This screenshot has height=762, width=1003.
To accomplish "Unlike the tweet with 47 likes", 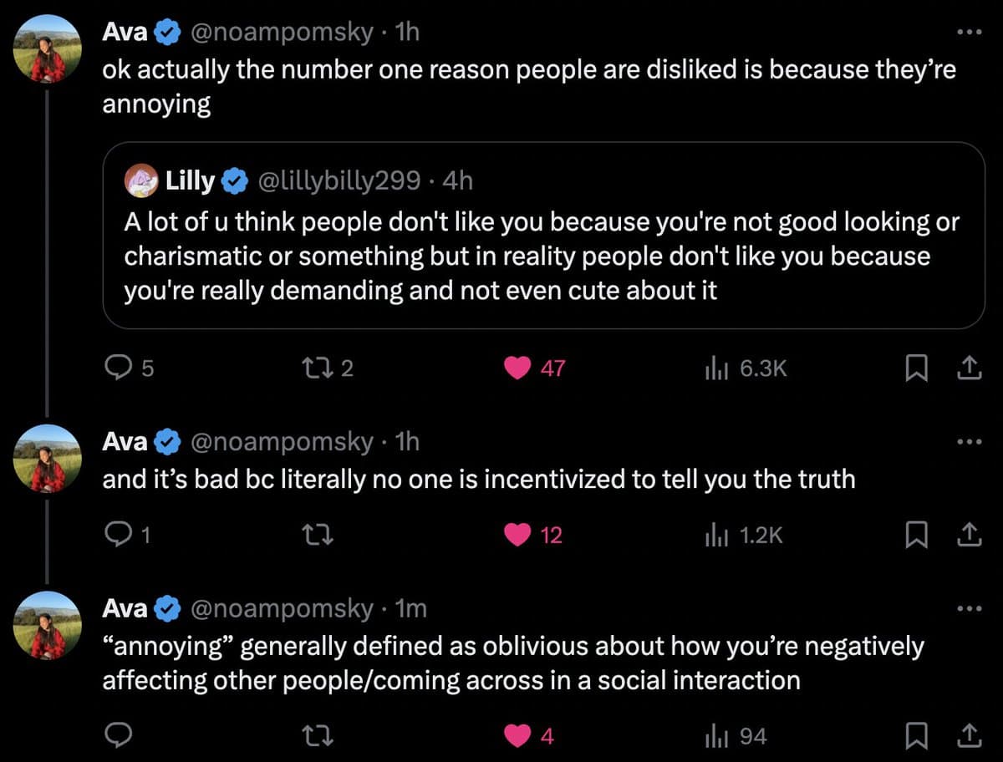I will (518, 368).
